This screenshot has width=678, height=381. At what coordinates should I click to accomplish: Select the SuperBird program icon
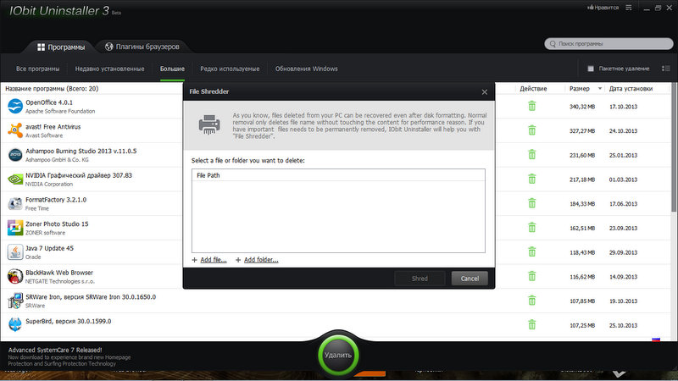[15, 324]
